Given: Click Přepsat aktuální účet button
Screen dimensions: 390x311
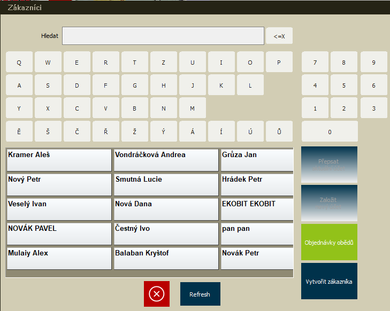Looking at the screenshot, I should point(329,165).
